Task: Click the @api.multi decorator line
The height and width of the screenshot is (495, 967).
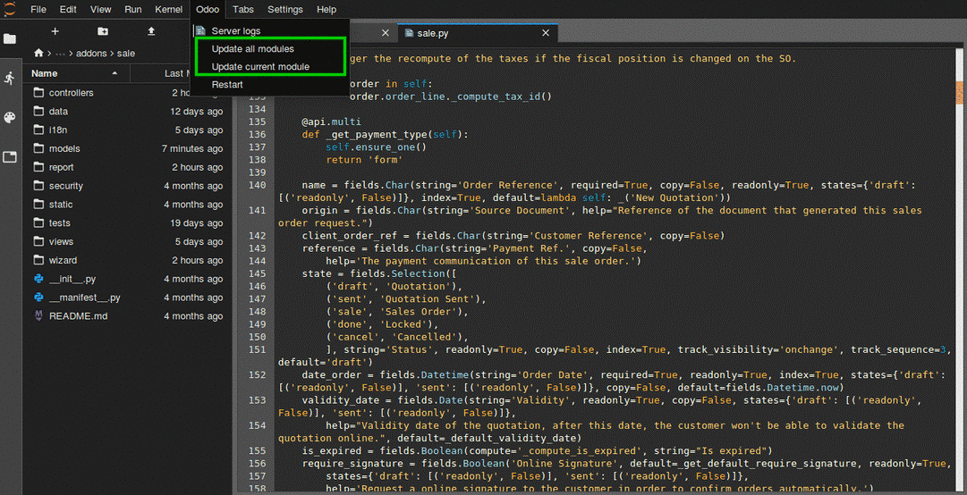Action: pyautogui.click(x=331, y=122)
